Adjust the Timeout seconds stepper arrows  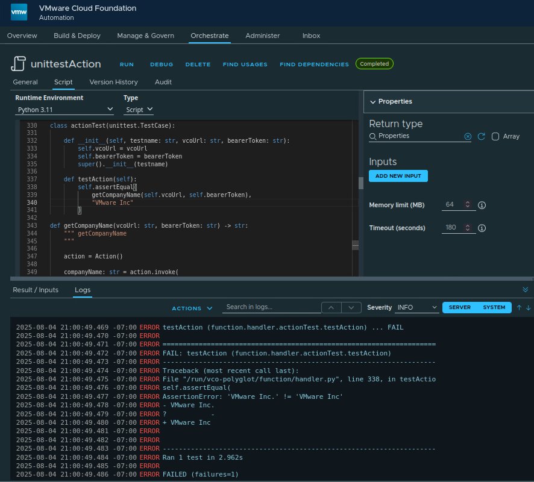[468, 227]
